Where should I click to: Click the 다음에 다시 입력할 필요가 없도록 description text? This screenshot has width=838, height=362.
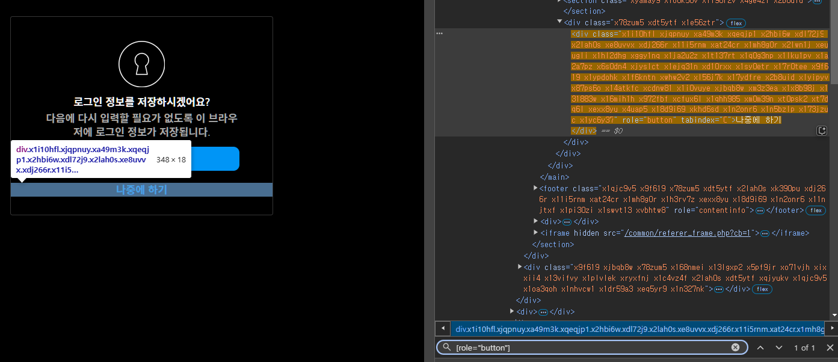141,125
